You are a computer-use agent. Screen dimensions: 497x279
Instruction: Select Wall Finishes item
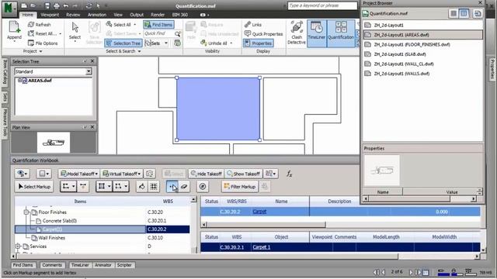[x=51, y=238]
